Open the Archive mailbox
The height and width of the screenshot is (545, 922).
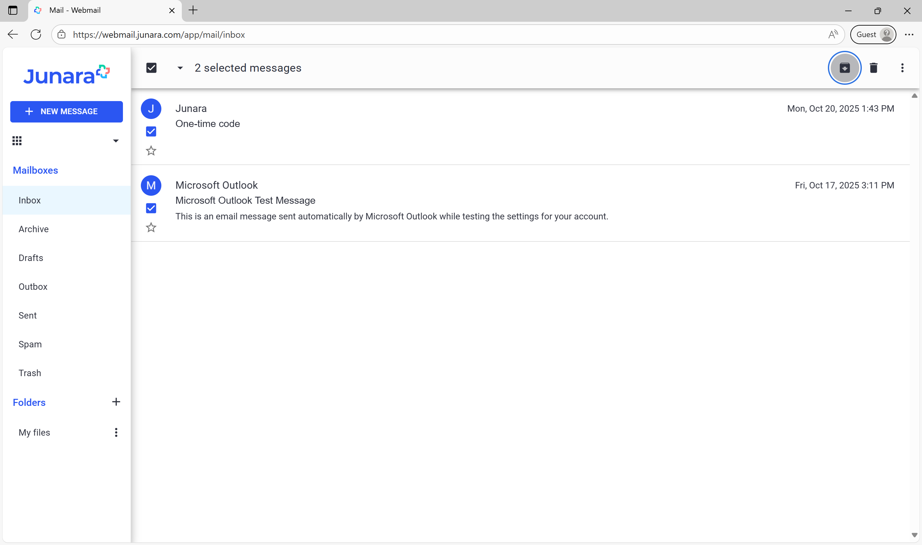[x=67, y=229]
